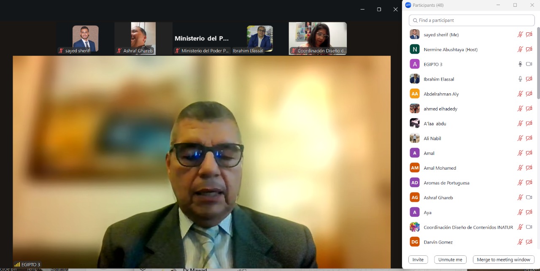
Task: Click microphone icon for Ibrahim Elassal
Action: [x=520, y=79]
